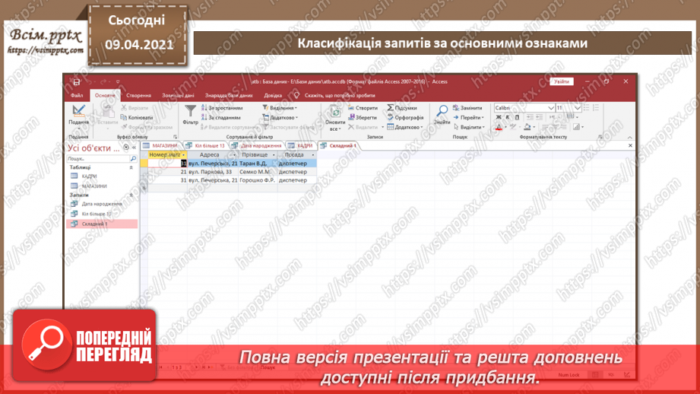Close the Складний 1 document tab
Viewport: 700px width, 394px height.
(x=630, y=145)
